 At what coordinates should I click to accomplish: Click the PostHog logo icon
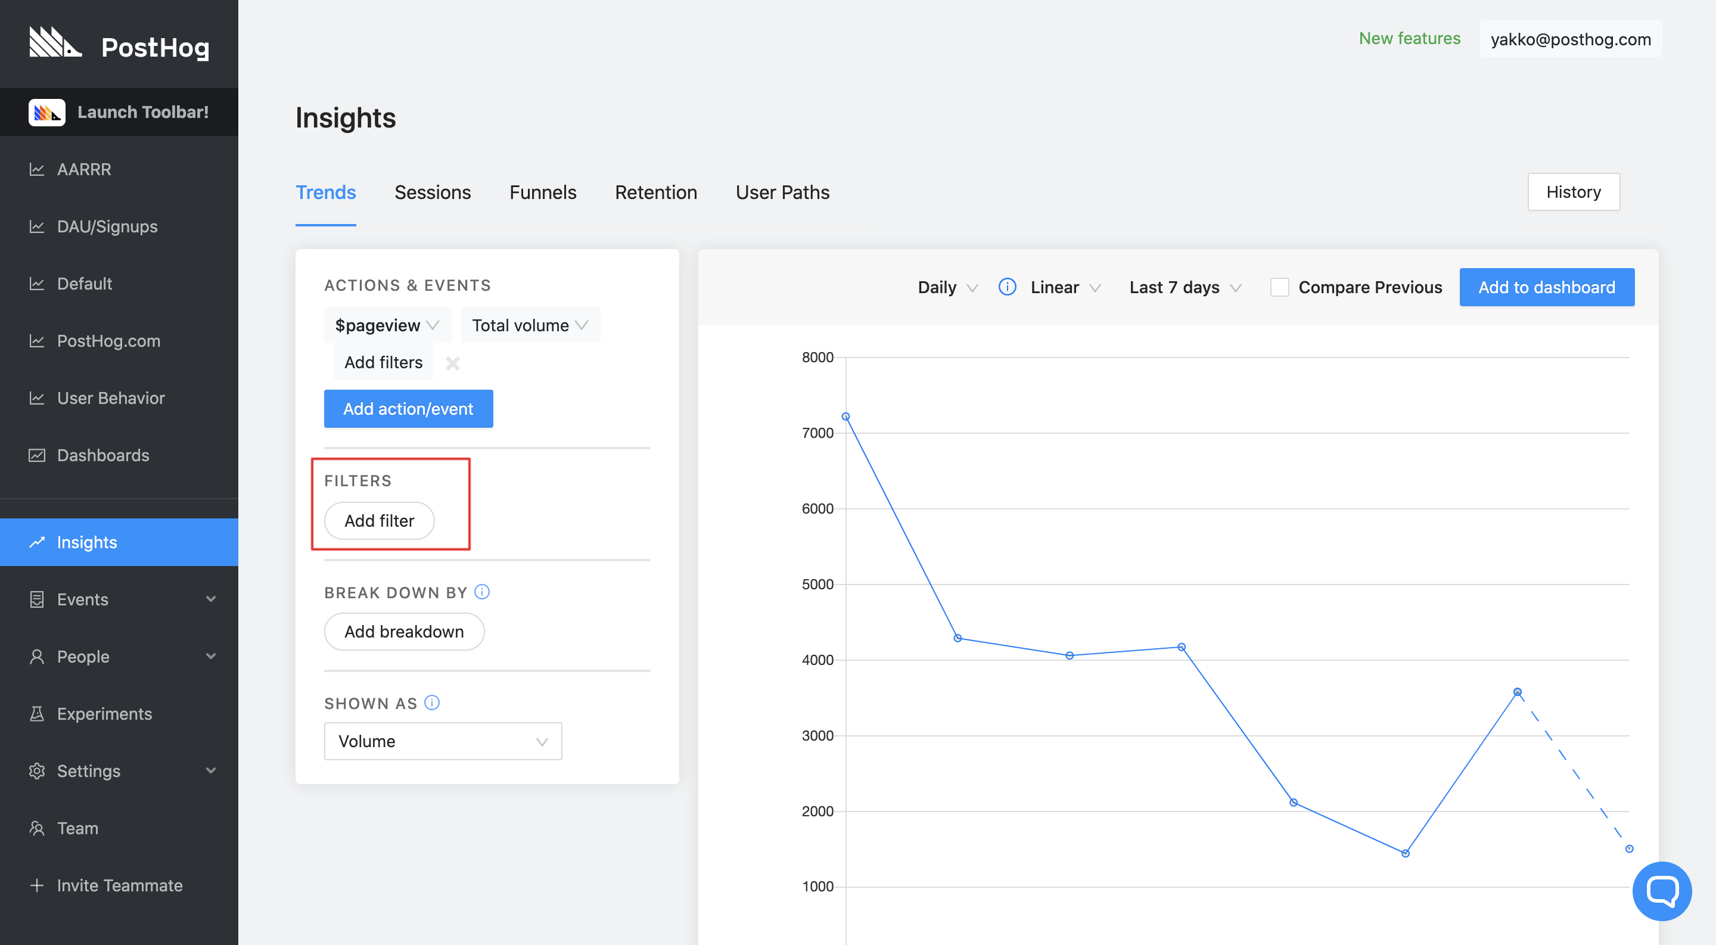click(55, 43)
